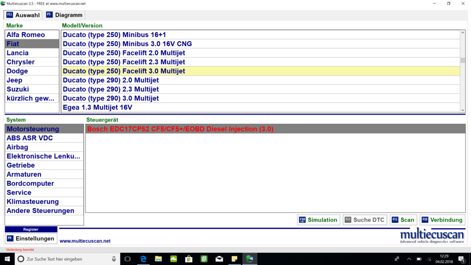This screenshot has width=471, height=265.
Task: Open File Explorer from taskbar
Action: point(158,259)
